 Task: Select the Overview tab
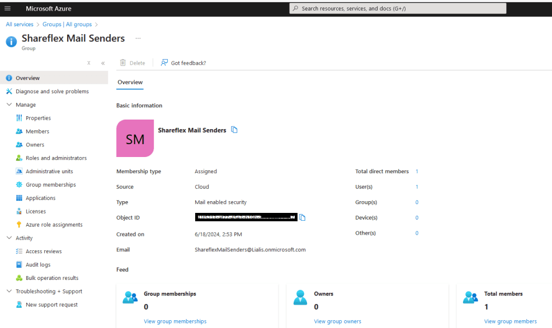(130, 82)
